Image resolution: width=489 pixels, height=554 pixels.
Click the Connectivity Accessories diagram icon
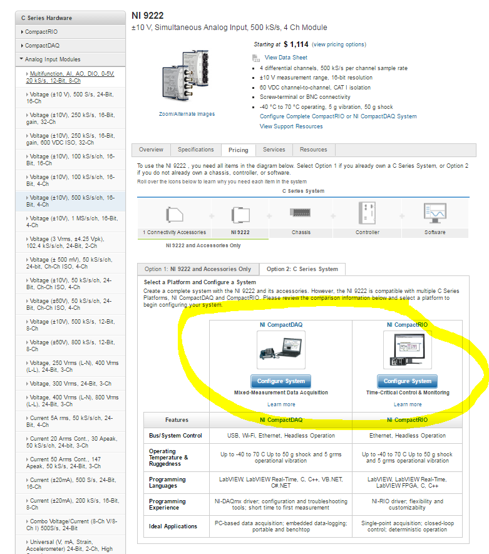pos(175,214)
